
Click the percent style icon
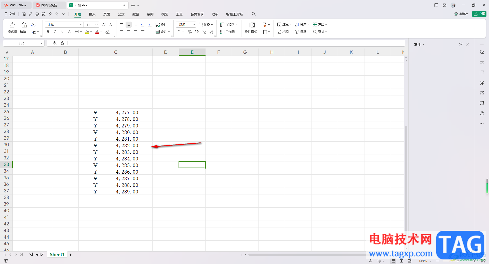[190, 32]
